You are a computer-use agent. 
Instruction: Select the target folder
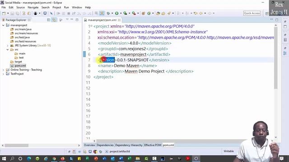click(x=18, y=62)
